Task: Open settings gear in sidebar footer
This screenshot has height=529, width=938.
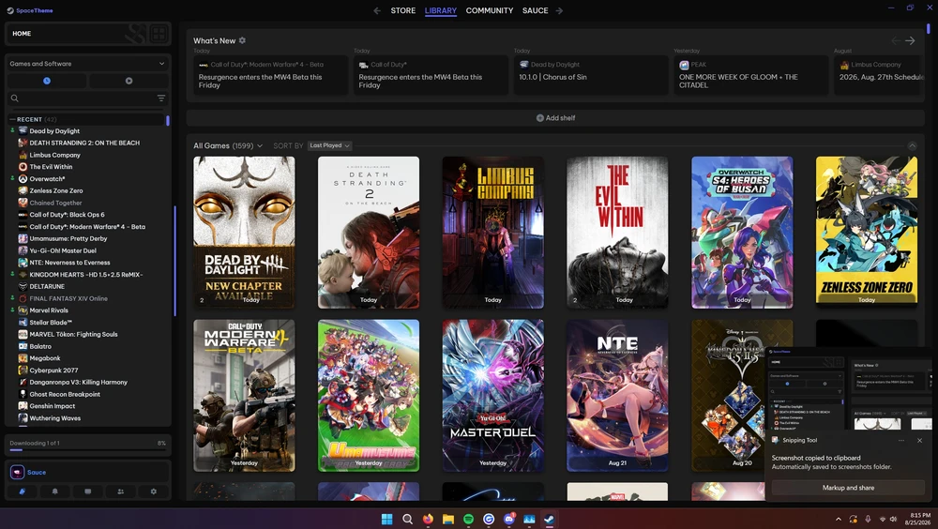Action: pyautogui.click(x=154, y=491)
